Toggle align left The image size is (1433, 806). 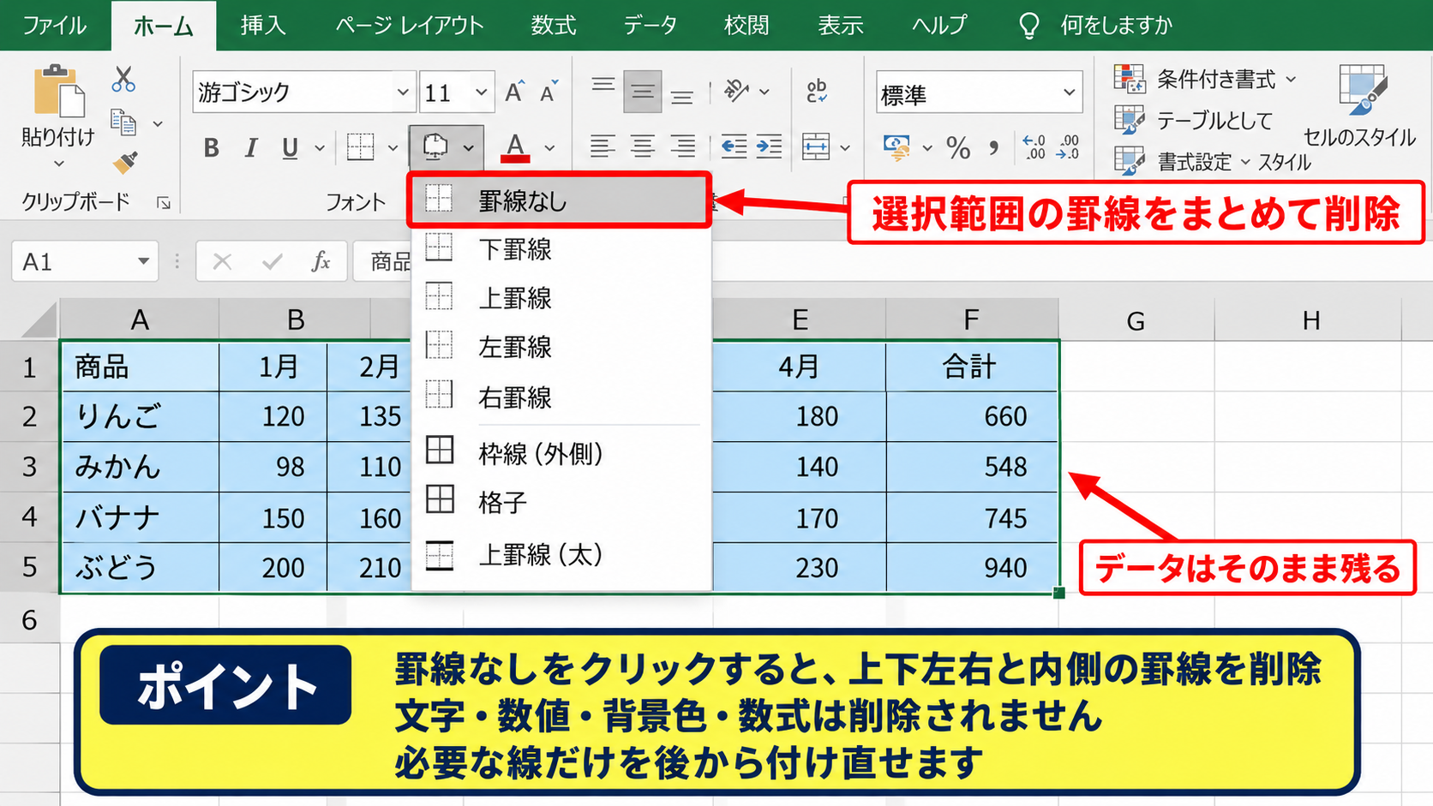pyautogui.click(x=603, y=146)
